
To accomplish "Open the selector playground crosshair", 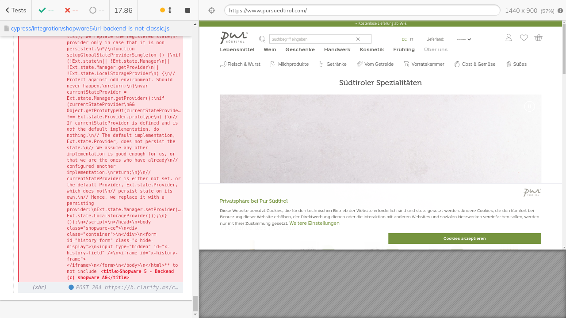I will pos(211,10).
